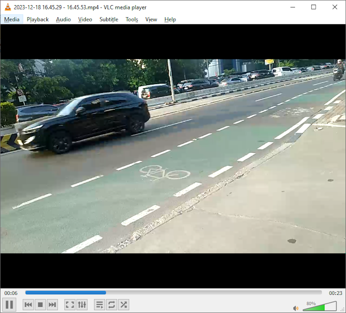Pause the video playback

pyautogui.click(x=9, y=305)
